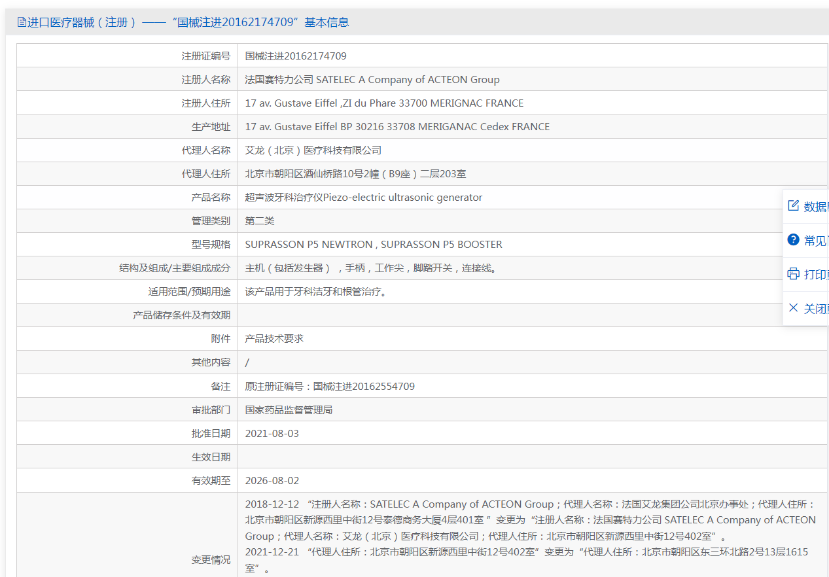Click the 代理人住所 label
The image size is (829, 577).
[x=206, y=174]
